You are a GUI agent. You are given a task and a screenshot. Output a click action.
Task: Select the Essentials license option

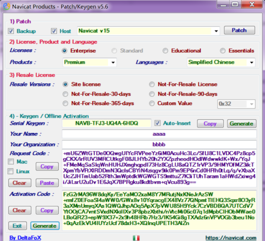point(223,51)
